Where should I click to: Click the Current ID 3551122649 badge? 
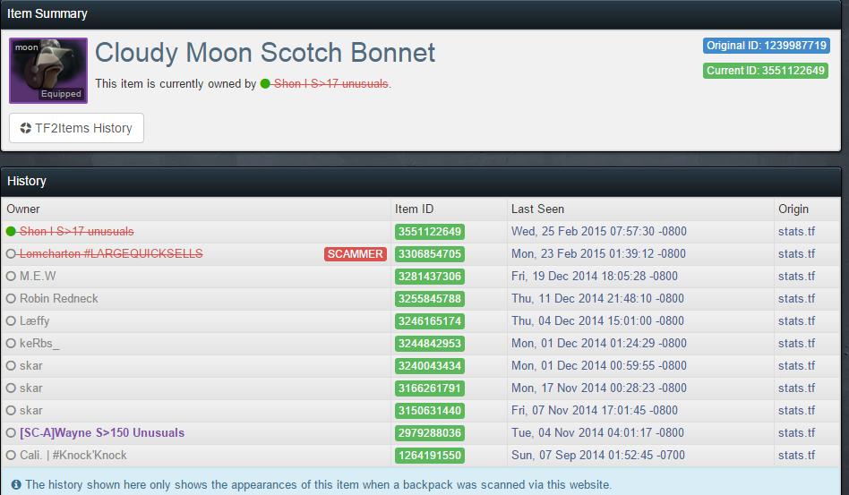pos(766,71)
